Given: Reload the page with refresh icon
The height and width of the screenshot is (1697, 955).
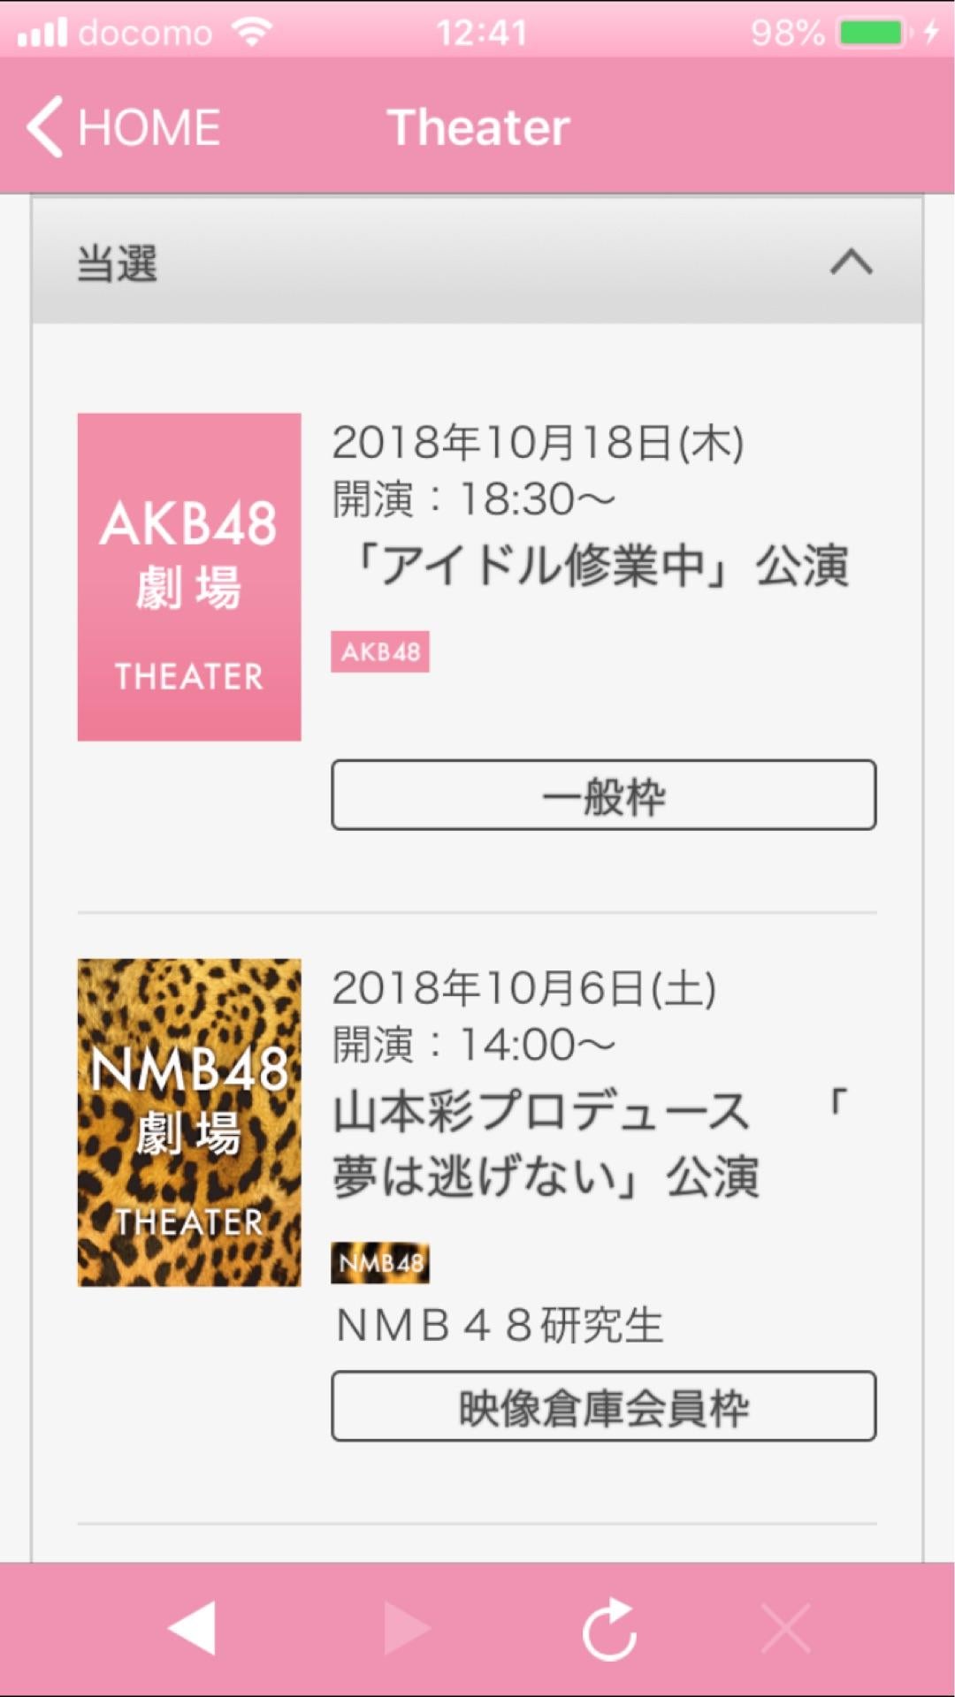Looking at the screenshot, I should [609, 1628].
